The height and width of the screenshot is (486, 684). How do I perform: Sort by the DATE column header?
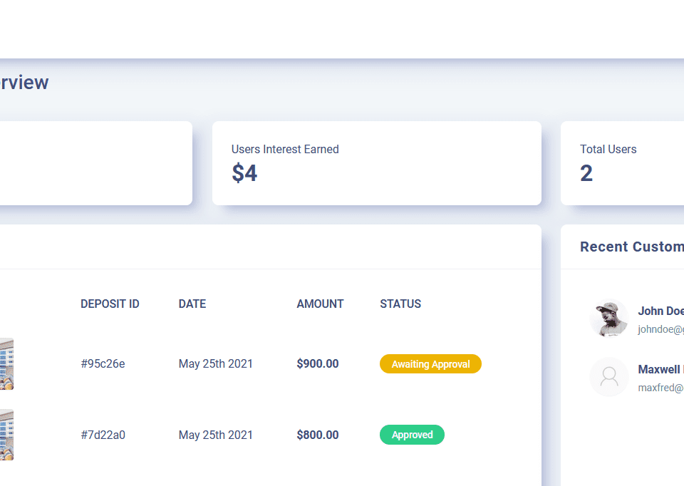click(x=192, y=304)
